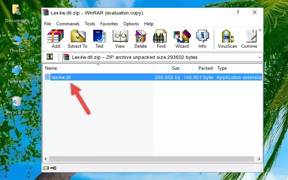The height and width of the screenshot is (180, 288).
Task: Open the Tools menu
Action: click(90, 24)
